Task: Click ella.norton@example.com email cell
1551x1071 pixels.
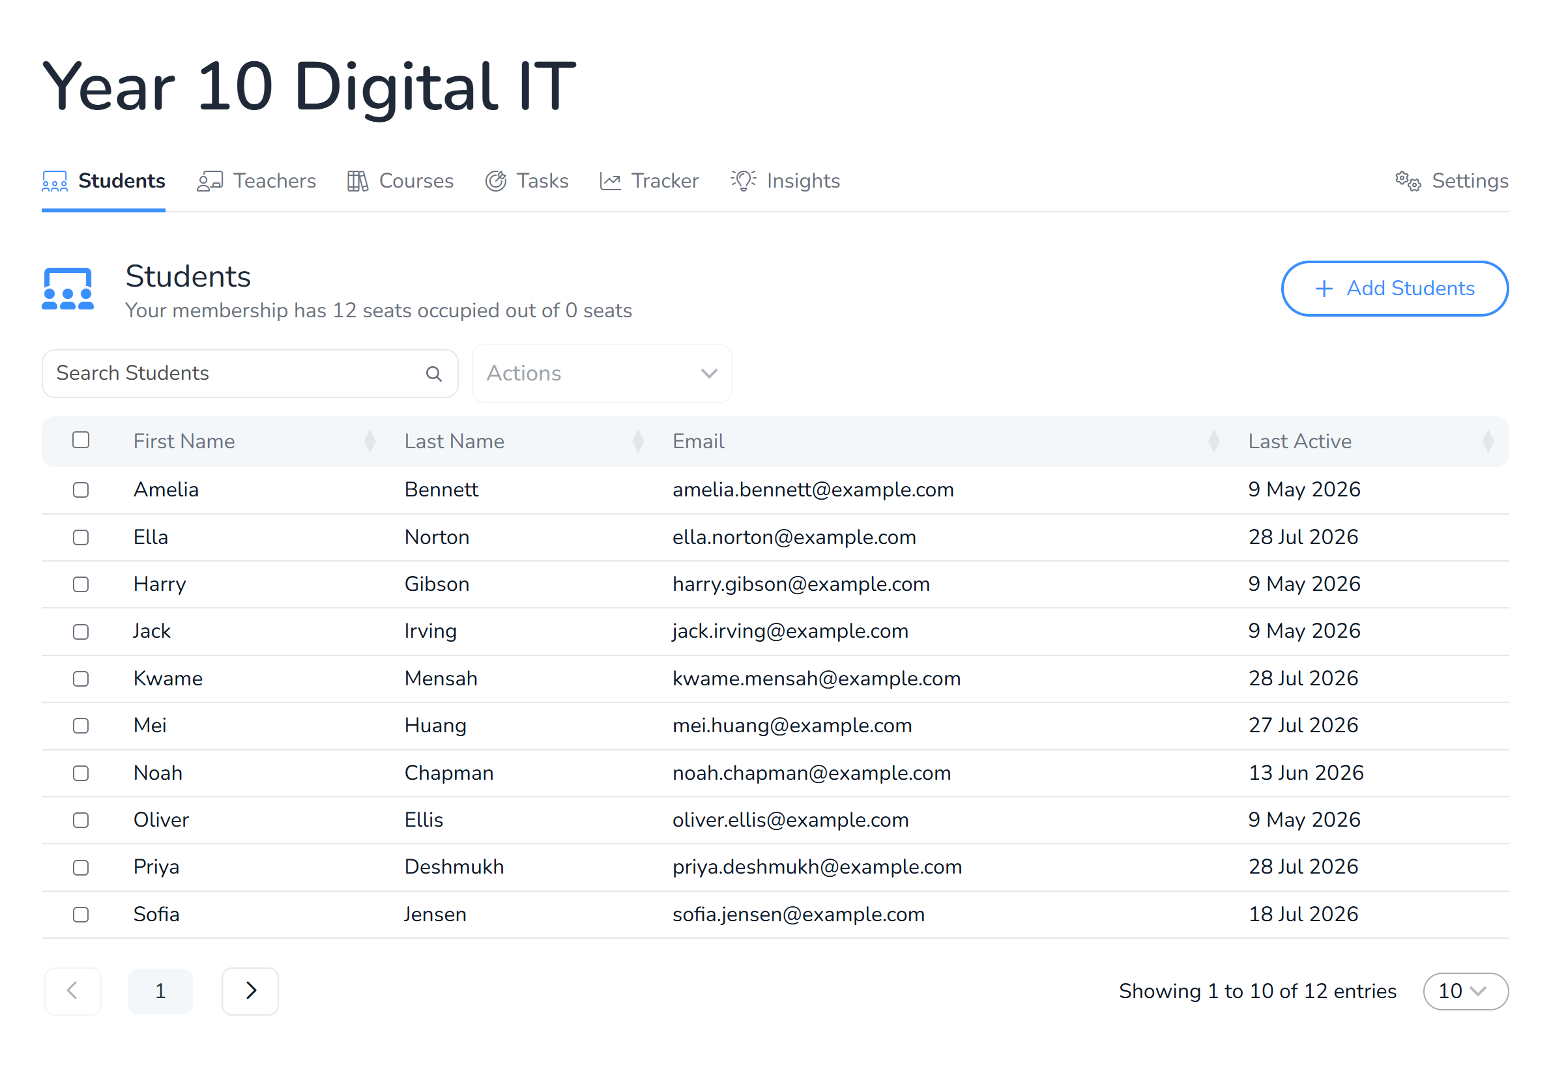Action: [794, 537]
